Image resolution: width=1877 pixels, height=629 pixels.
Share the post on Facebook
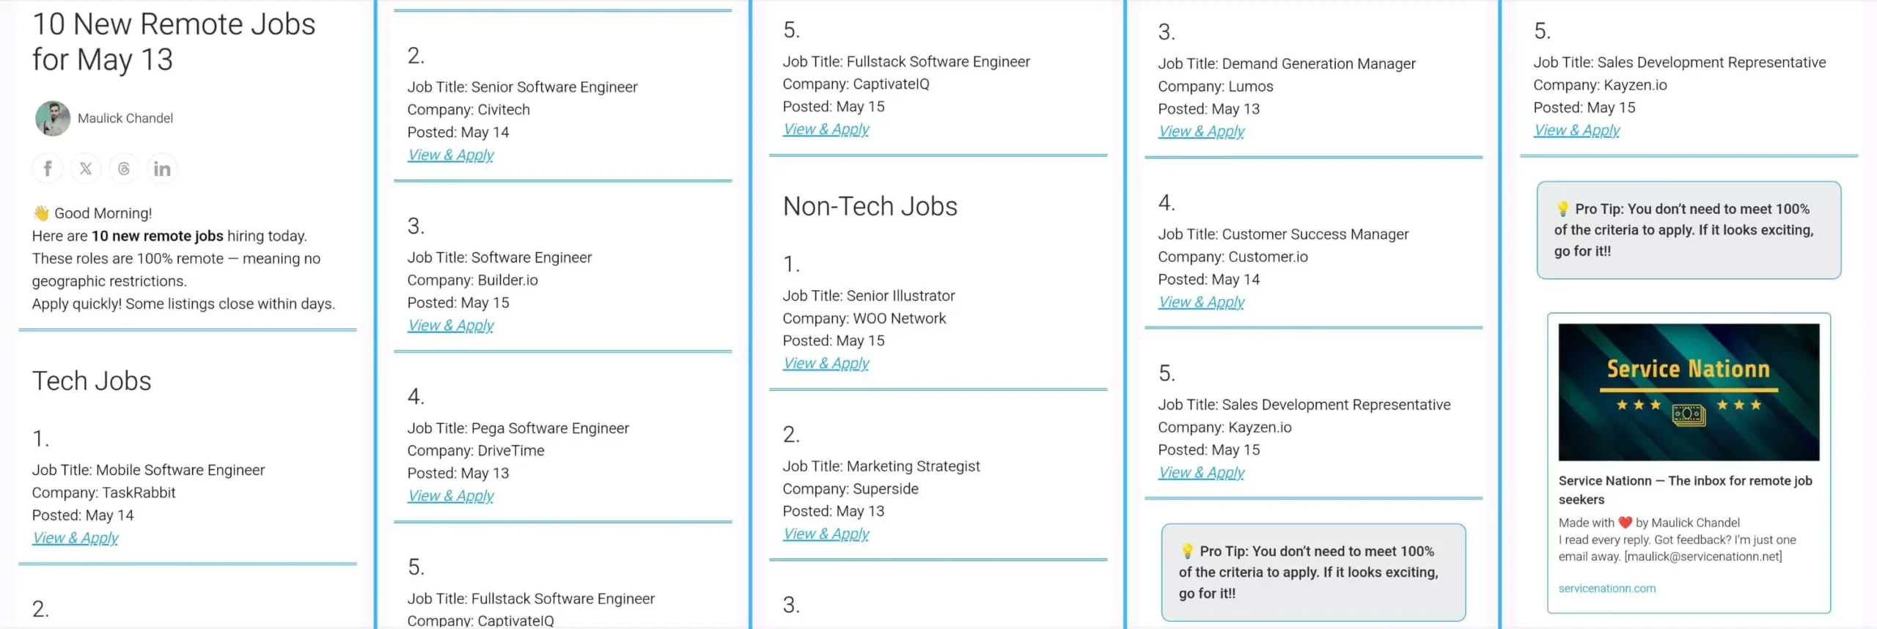48,169
